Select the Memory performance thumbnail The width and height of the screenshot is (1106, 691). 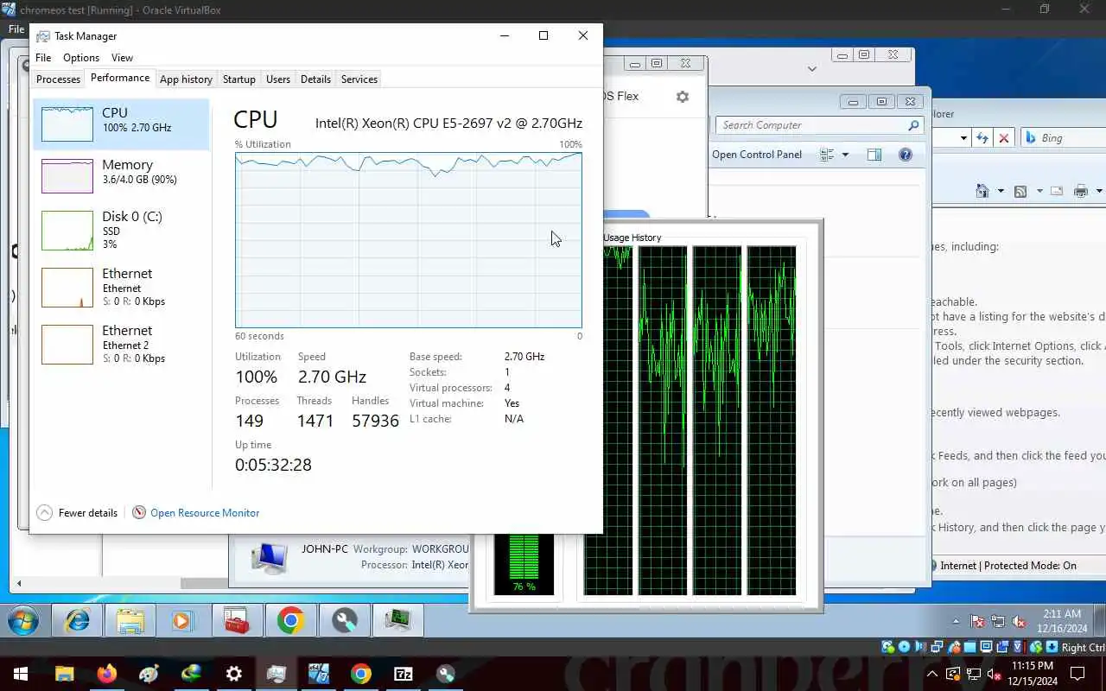click(67, 176)
